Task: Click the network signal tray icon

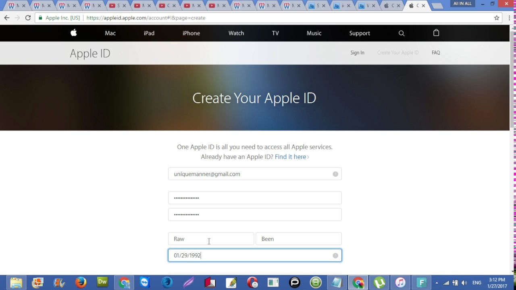Action: [x=446, y=283]
